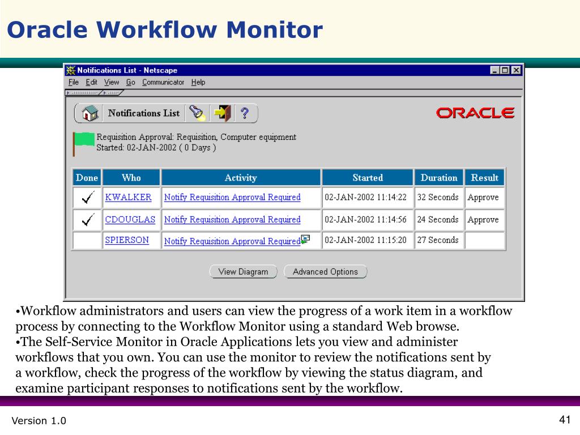Click the icon beside SPIERSON's activity link
The width and height of the screenshot is (580, 435).
coord(305,240)
